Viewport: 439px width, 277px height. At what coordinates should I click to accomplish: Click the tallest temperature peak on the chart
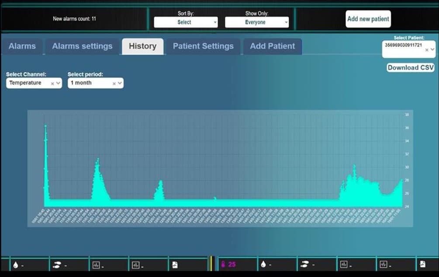click(x=45, y=127)
